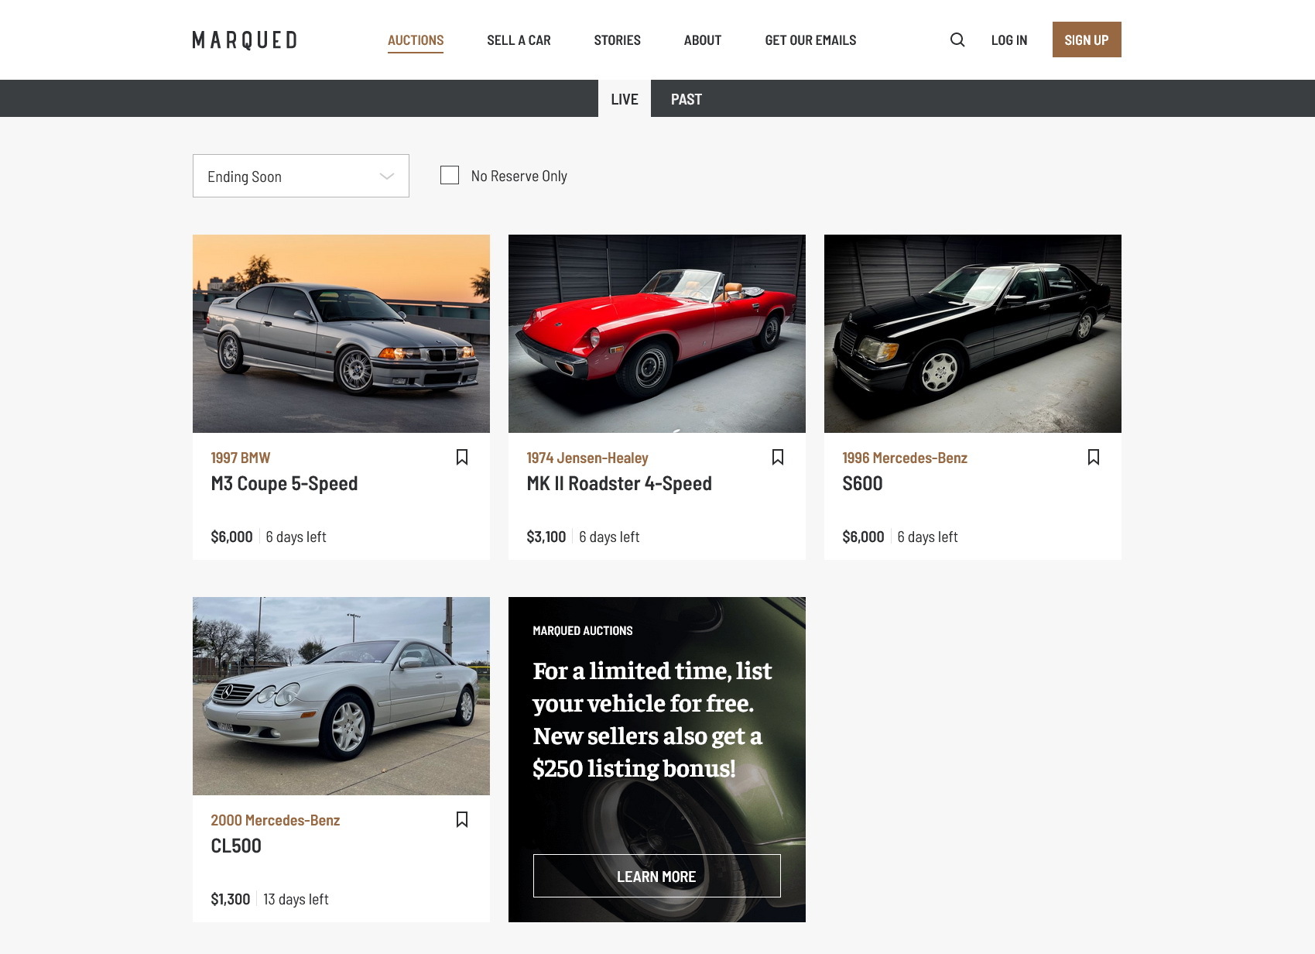
Task: Click Get Our Emails in navigation
Action: pos(810,40)
